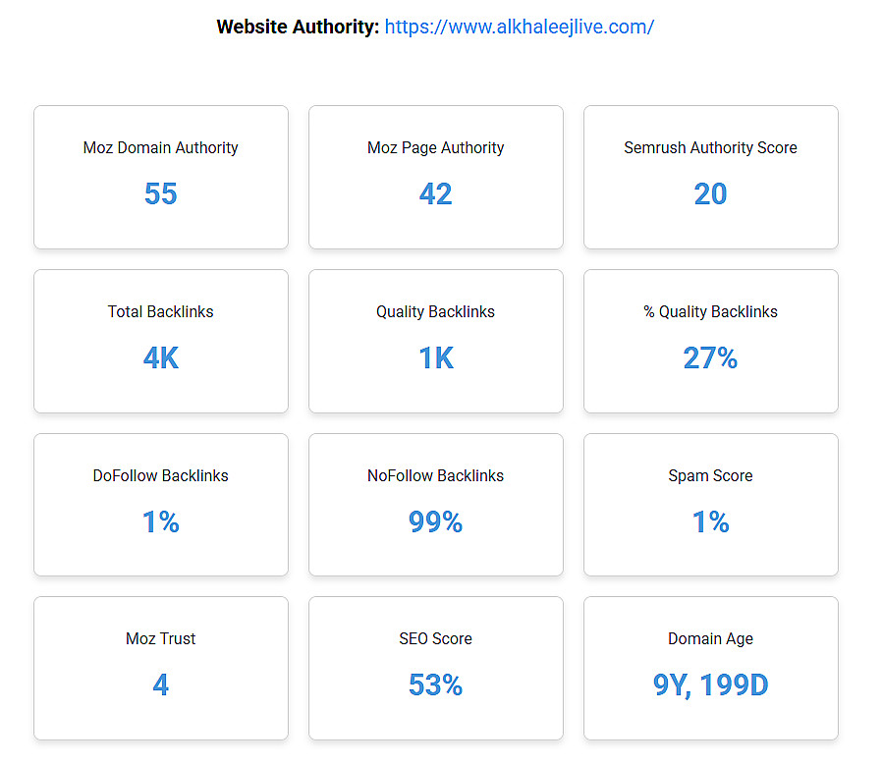The image size is (882, 766).
Task: Select the Moz Domain Authority card label
Action: coord(161,148)
